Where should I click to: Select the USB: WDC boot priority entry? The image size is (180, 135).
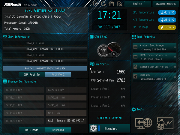tap(154, 77)
